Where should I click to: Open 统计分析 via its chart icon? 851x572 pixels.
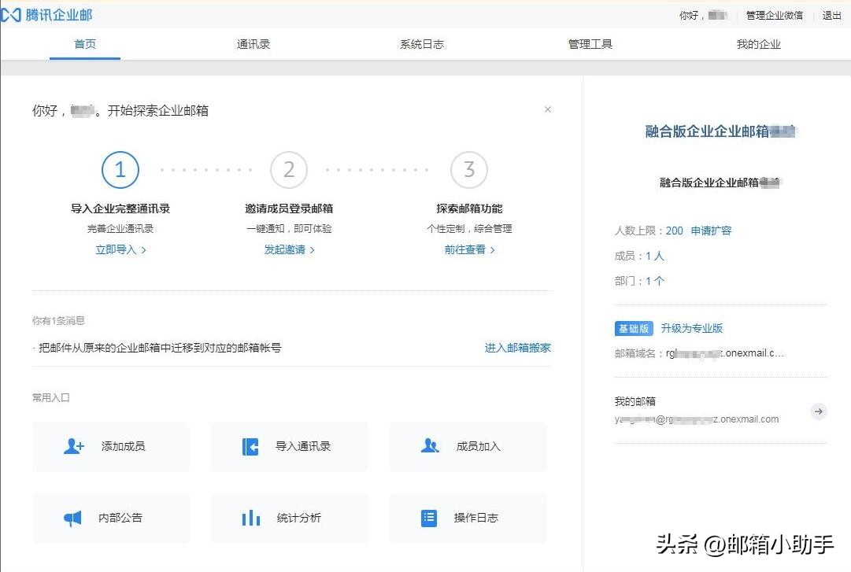point(250,518)
